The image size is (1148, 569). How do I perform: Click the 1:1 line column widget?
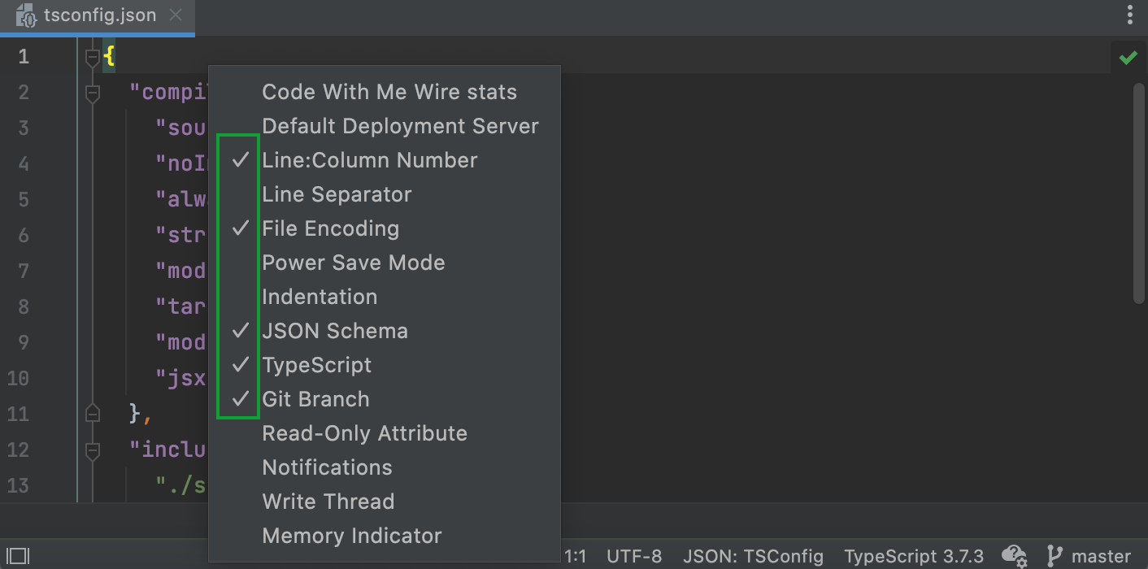click(x=574, y=556)
